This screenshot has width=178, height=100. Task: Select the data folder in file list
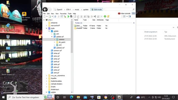78,26
